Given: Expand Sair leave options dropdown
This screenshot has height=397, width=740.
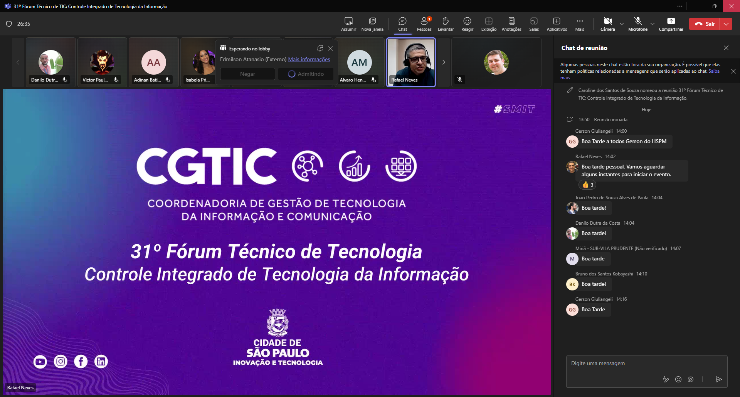Looking at the screenshot, I should (x=726, y=24).
